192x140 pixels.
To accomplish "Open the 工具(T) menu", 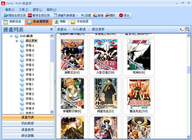I will coord(23,10).
